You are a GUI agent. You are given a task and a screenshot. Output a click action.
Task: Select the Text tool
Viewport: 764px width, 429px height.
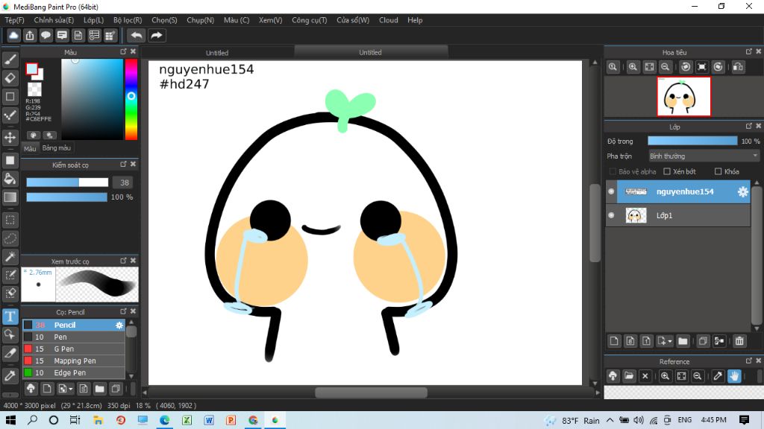coord(10,316)
